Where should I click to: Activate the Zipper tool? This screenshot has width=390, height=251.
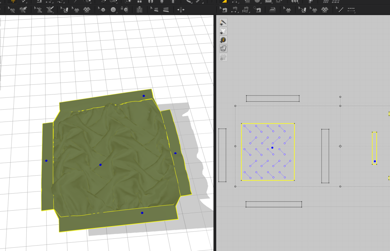tap(139, 10)
